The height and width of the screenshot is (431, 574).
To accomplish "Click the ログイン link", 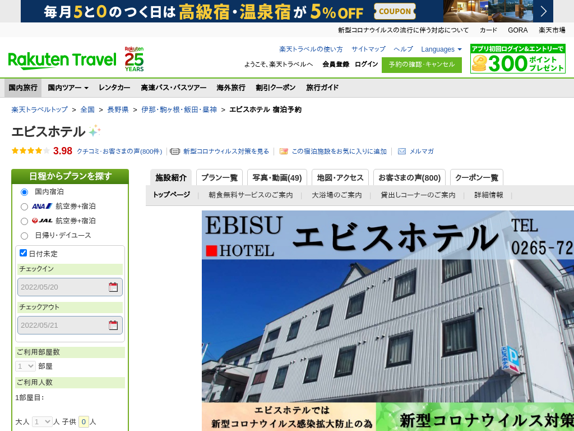I will [x=366, y=64].
